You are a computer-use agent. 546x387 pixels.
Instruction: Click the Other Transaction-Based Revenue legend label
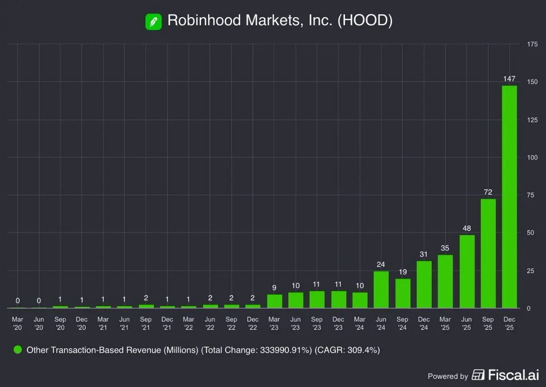pyautogui.click(x=203, y=350)
